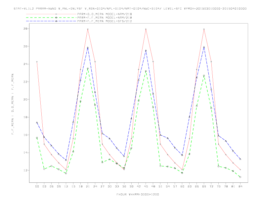Click y-axis tick label 22

point(25,82)
